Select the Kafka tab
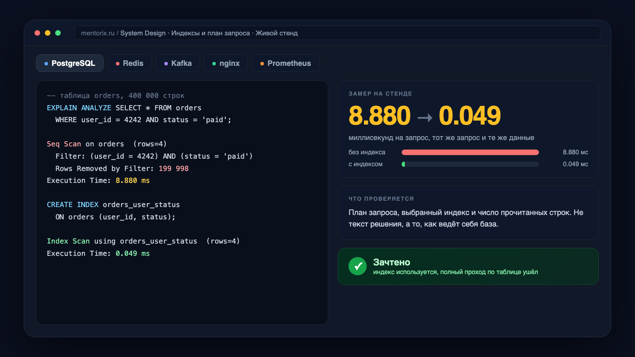The image size is (635, 357). click(x=178, y=63)
